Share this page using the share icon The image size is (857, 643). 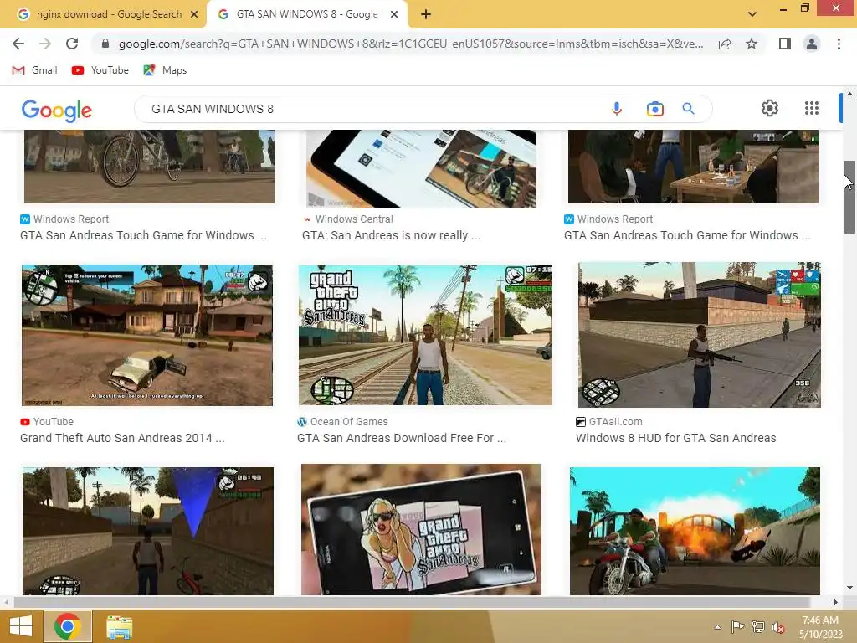pos(725,44)
